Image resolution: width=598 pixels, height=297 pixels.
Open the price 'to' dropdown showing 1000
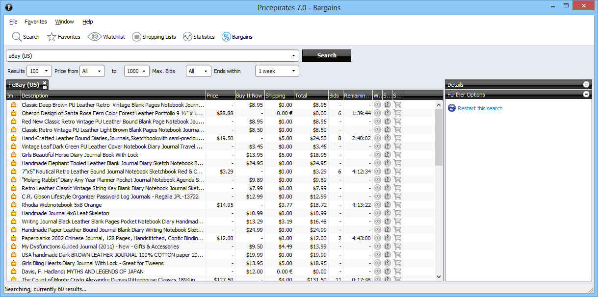coord(137,71)
